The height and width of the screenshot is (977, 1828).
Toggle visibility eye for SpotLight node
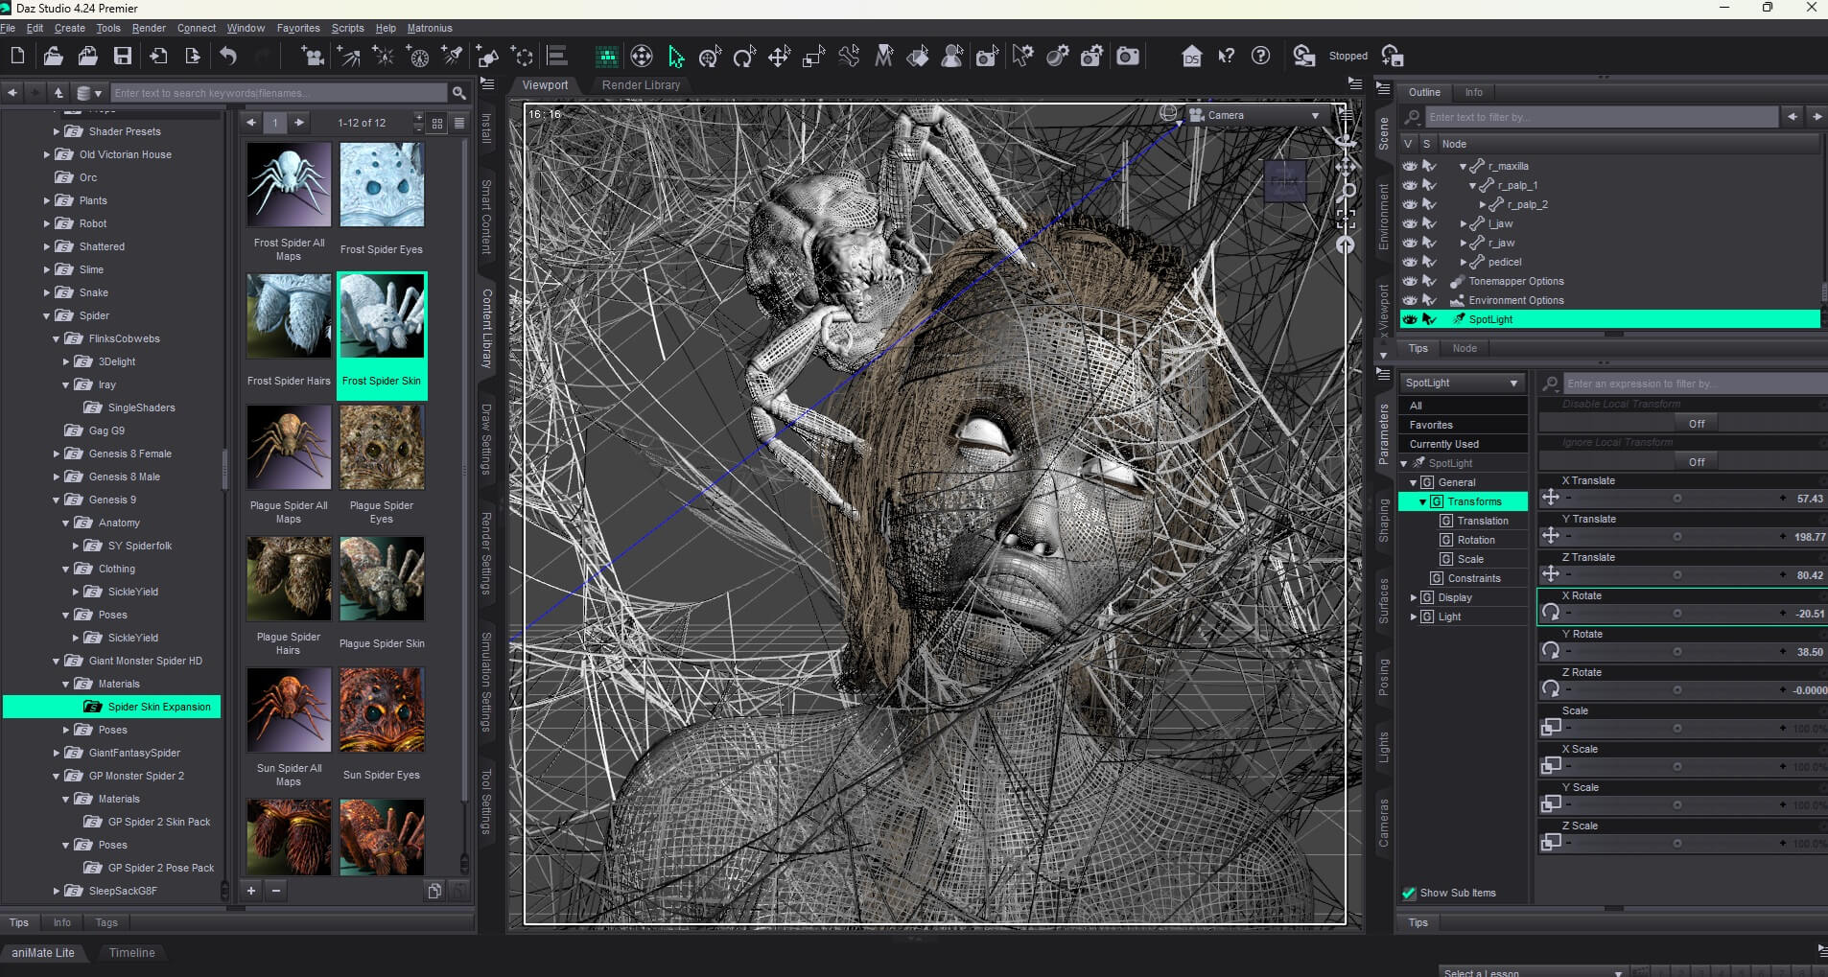1410,319
